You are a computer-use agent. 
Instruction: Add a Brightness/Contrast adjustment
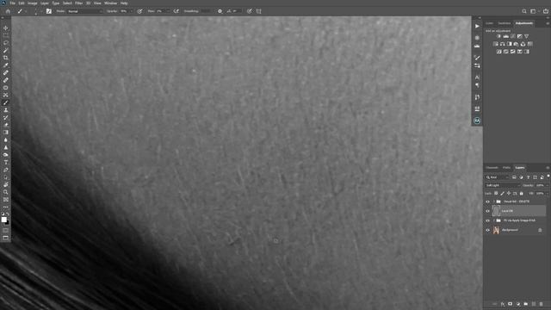(x=498, y=36)
